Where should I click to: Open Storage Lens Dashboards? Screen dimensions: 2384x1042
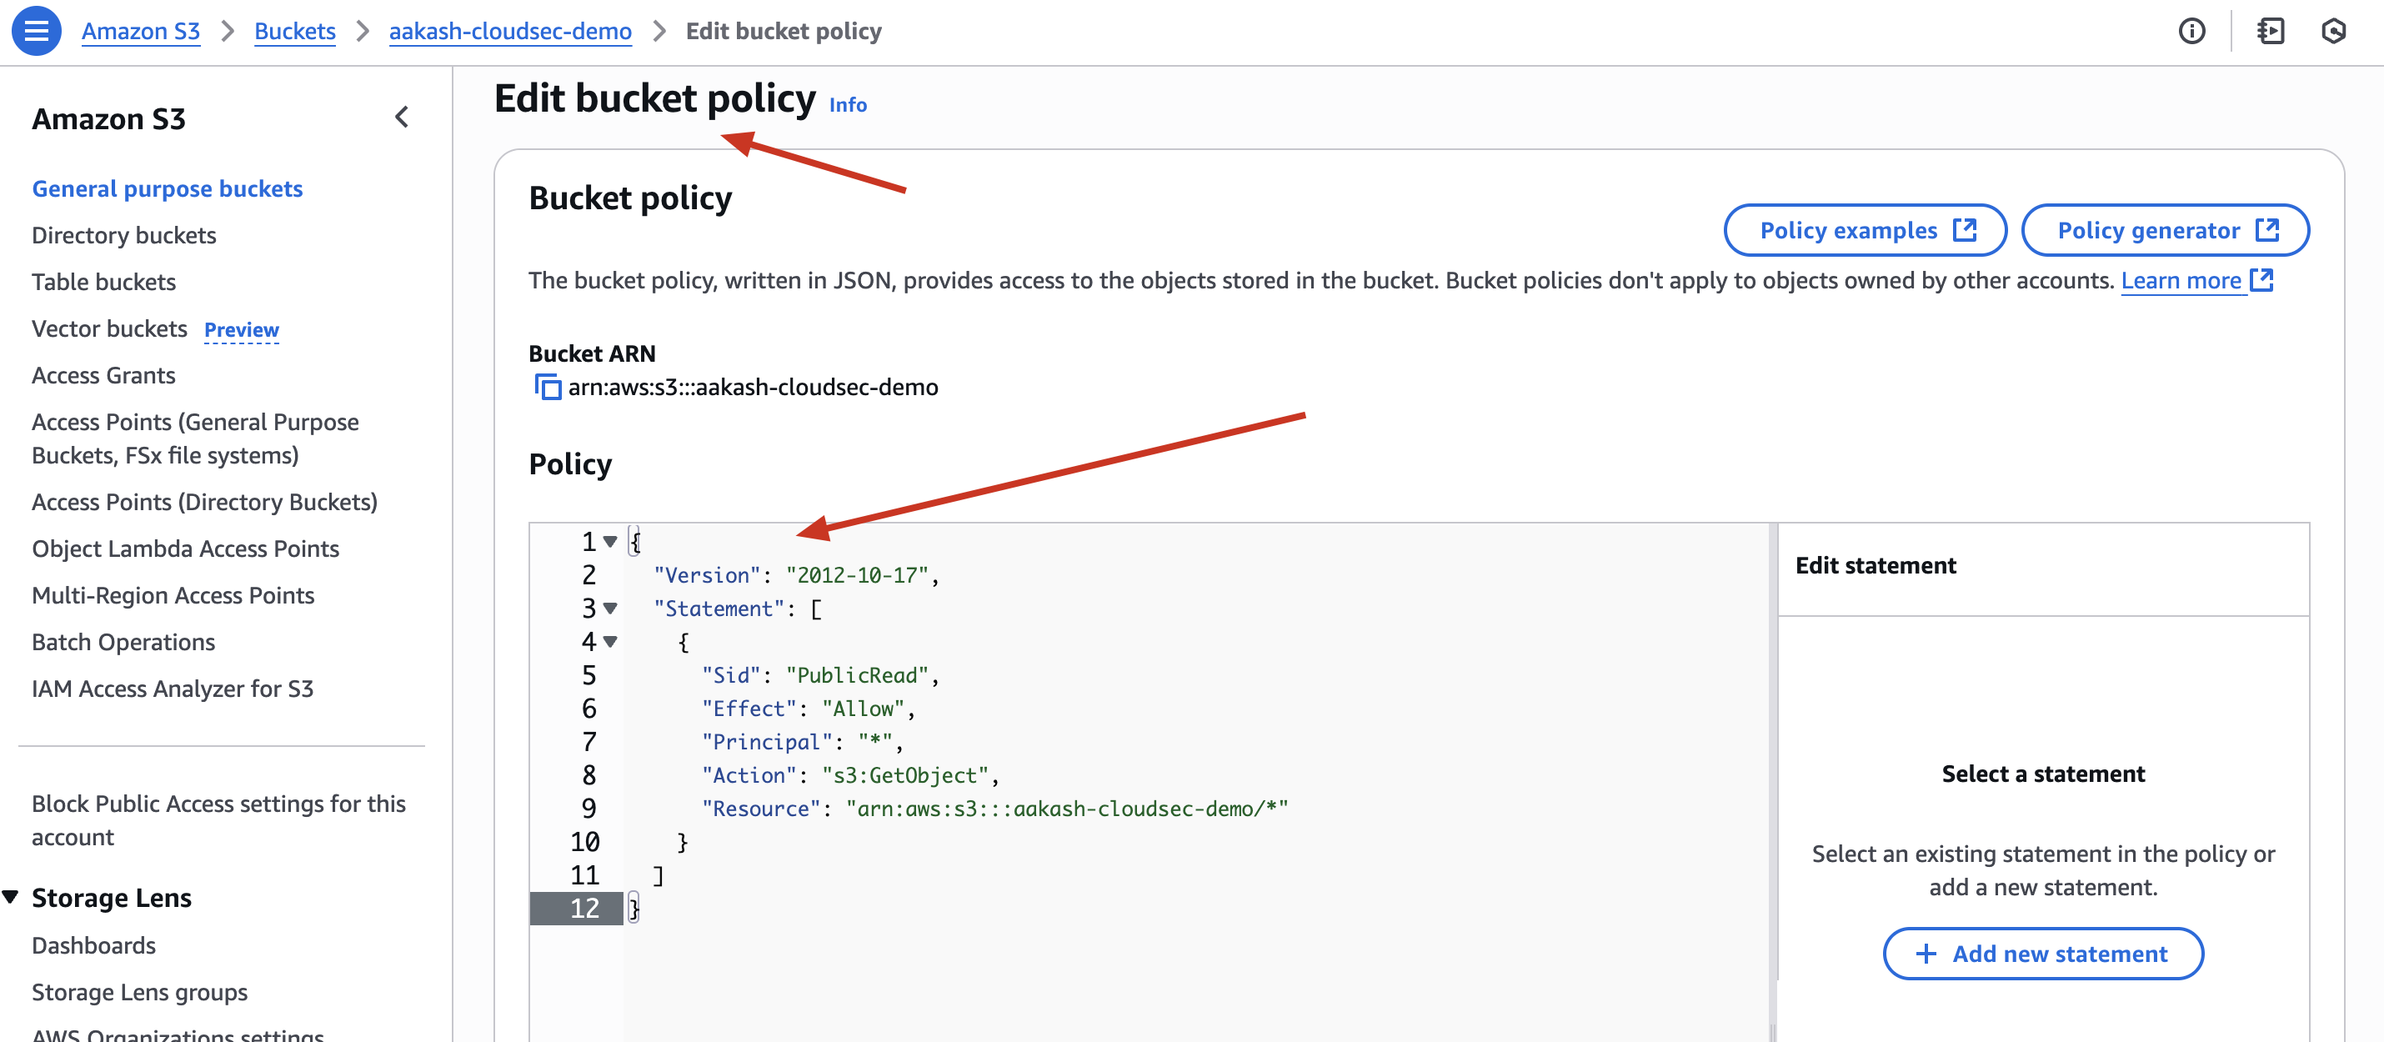93,946
